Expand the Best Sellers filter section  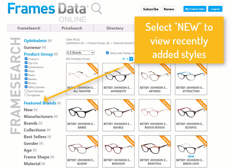[x=35, y=137]
